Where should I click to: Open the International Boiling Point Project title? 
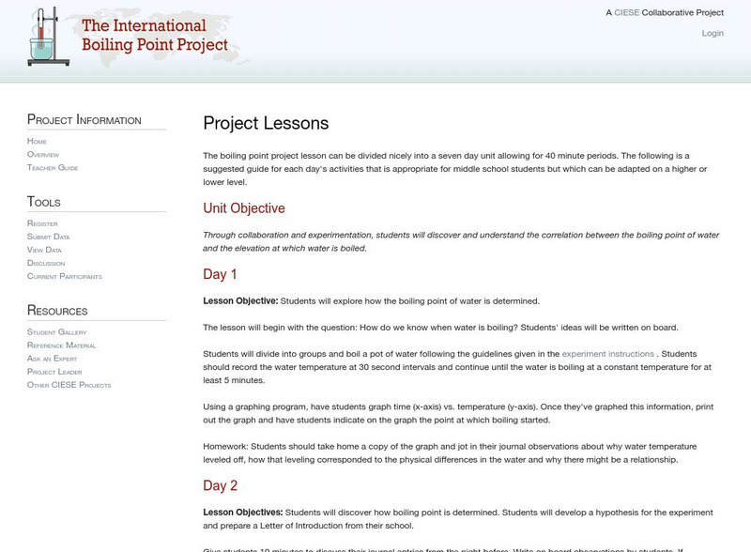pyautogui.click(x=155, y=36)
